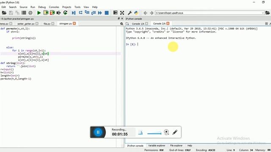Open the Consoles menu
The image size is (271, 152).
(54, 7)
